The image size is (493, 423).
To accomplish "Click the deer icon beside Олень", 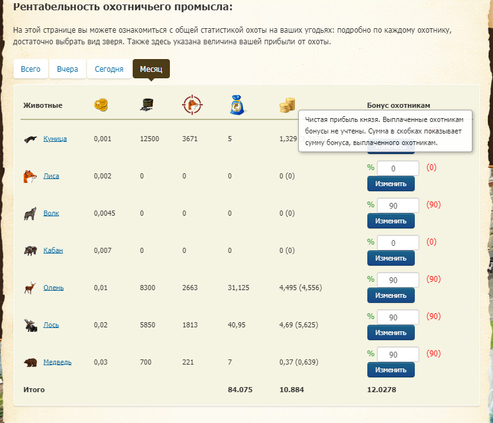I will [29, 288].
